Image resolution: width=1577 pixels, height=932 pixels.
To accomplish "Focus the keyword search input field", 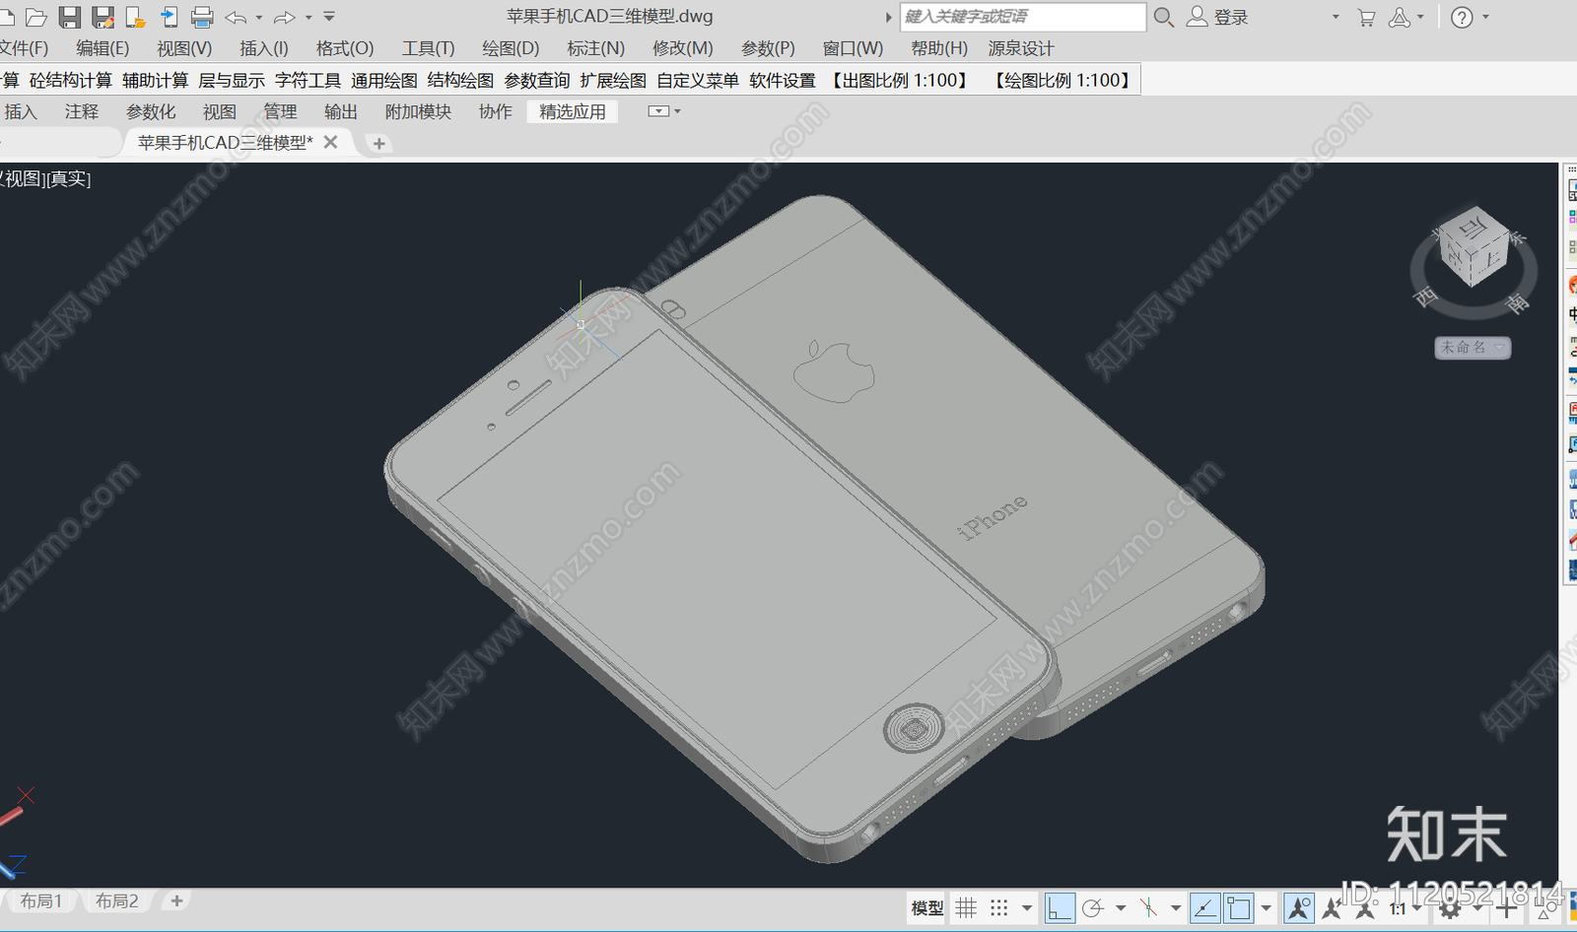I will point(1022,17).
